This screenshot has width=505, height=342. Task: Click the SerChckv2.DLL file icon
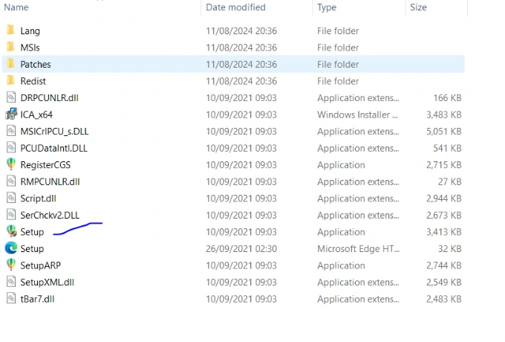pos(11,215)
